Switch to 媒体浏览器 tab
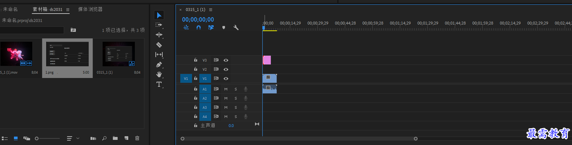 91,10
